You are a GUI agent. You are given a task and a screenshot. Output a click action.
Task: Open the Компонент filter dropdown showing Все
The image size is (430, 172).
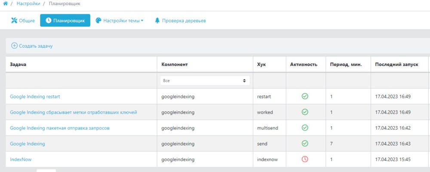205,81
